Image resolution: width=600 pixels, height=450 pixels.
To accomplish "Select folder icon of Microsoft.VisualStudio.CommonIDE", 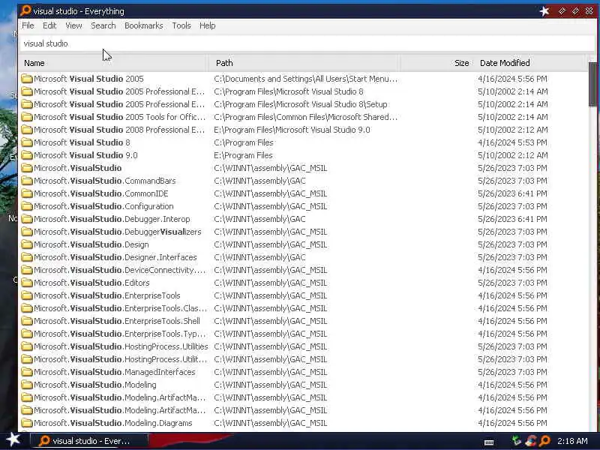I will point(27,193).
